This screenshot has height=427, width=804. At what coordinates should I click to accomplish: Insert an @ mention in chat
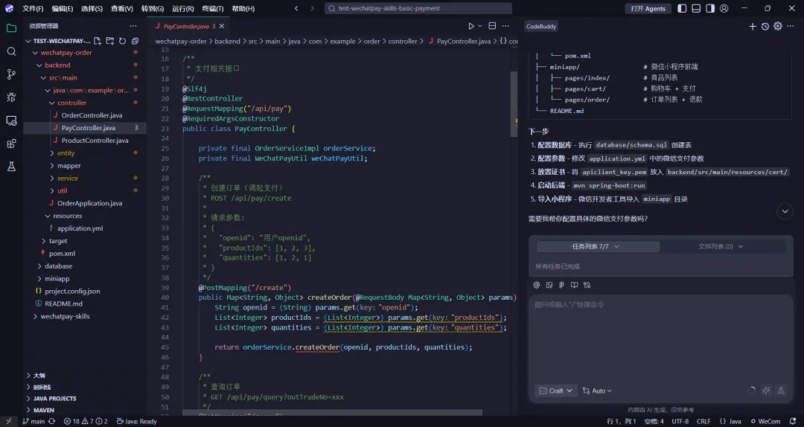tap(536, 285)
